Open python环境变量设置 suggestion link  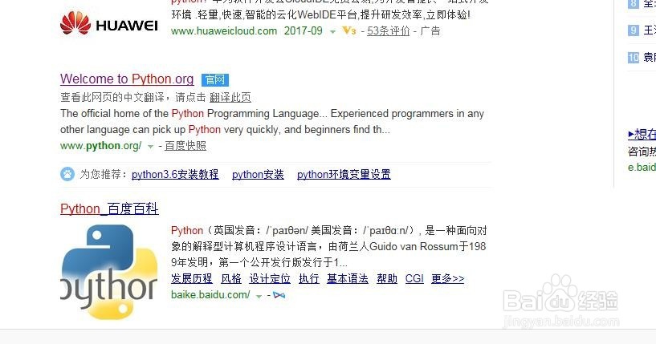click(344, 174)
